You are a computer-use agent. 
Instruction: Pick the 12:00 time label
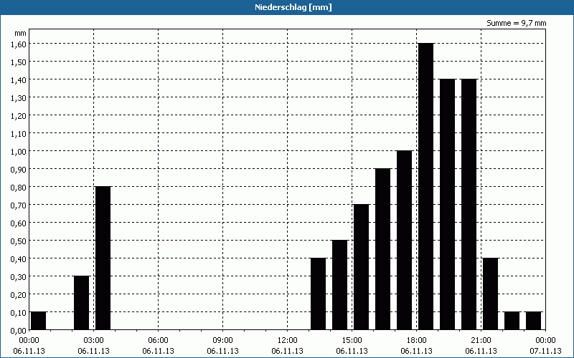(288, 341)
